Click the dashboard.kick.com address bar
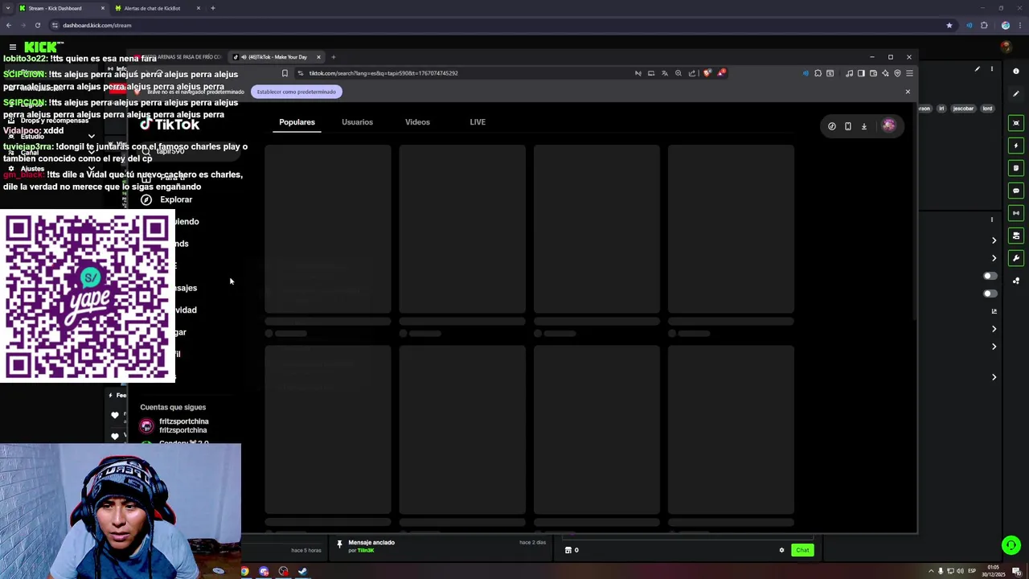Viewport: 1029px width, 579px height. [96, 25]
